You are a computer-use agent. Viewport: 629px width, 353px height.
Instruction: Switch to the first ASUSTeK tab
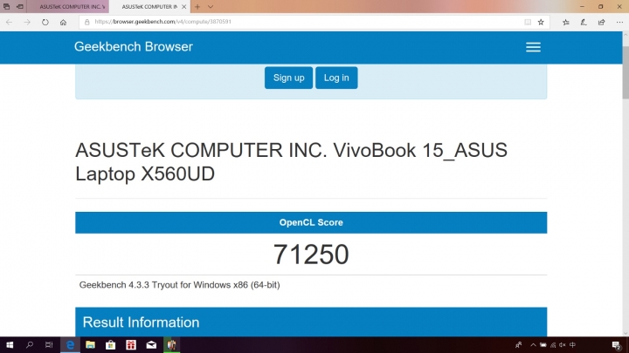(x=69, y=7)
